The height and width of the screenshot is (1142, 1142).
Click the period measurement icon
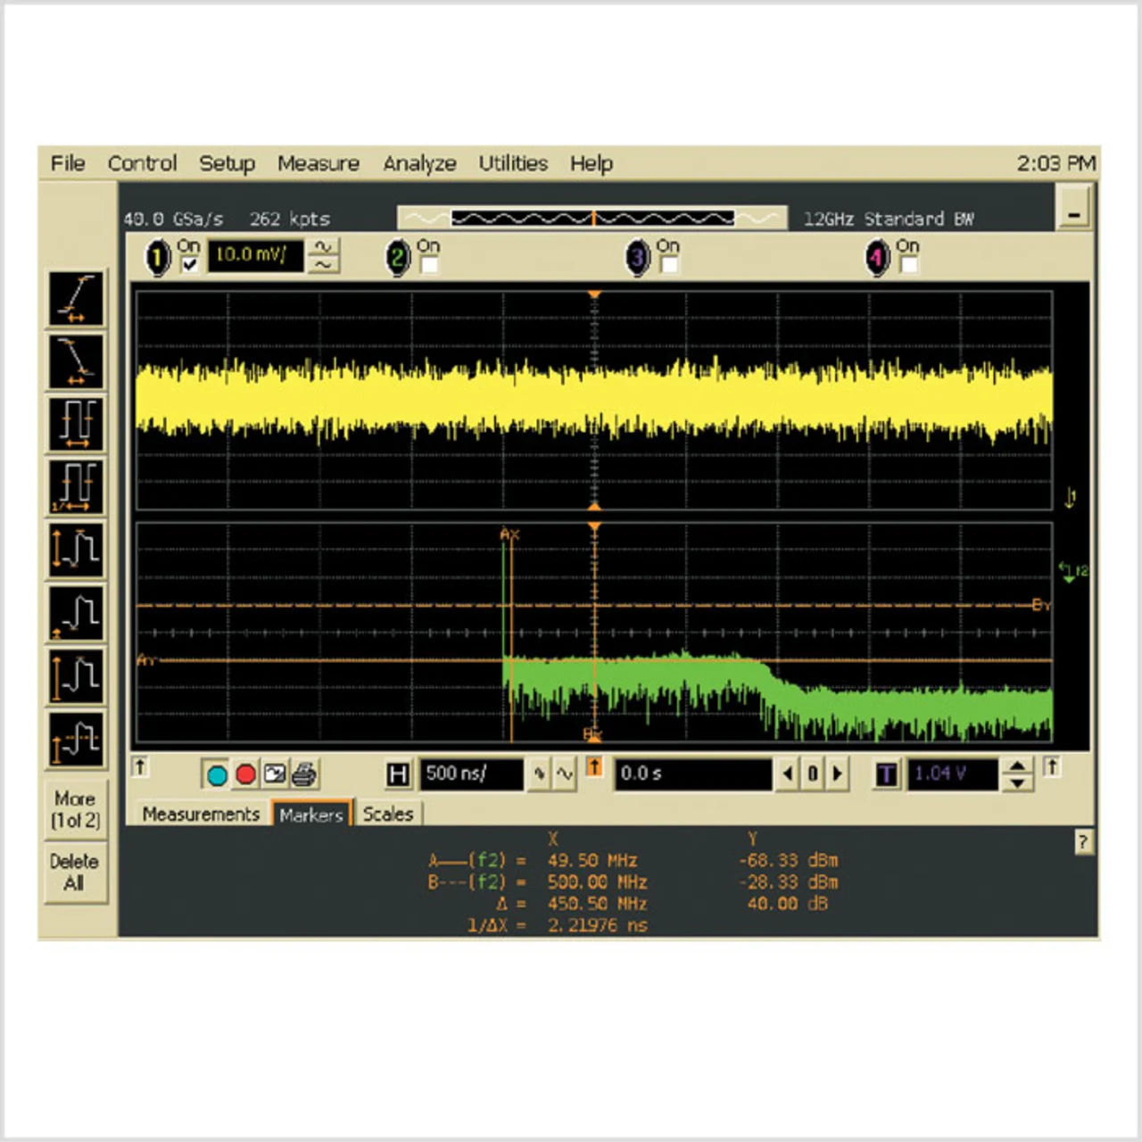click(76, 424)
